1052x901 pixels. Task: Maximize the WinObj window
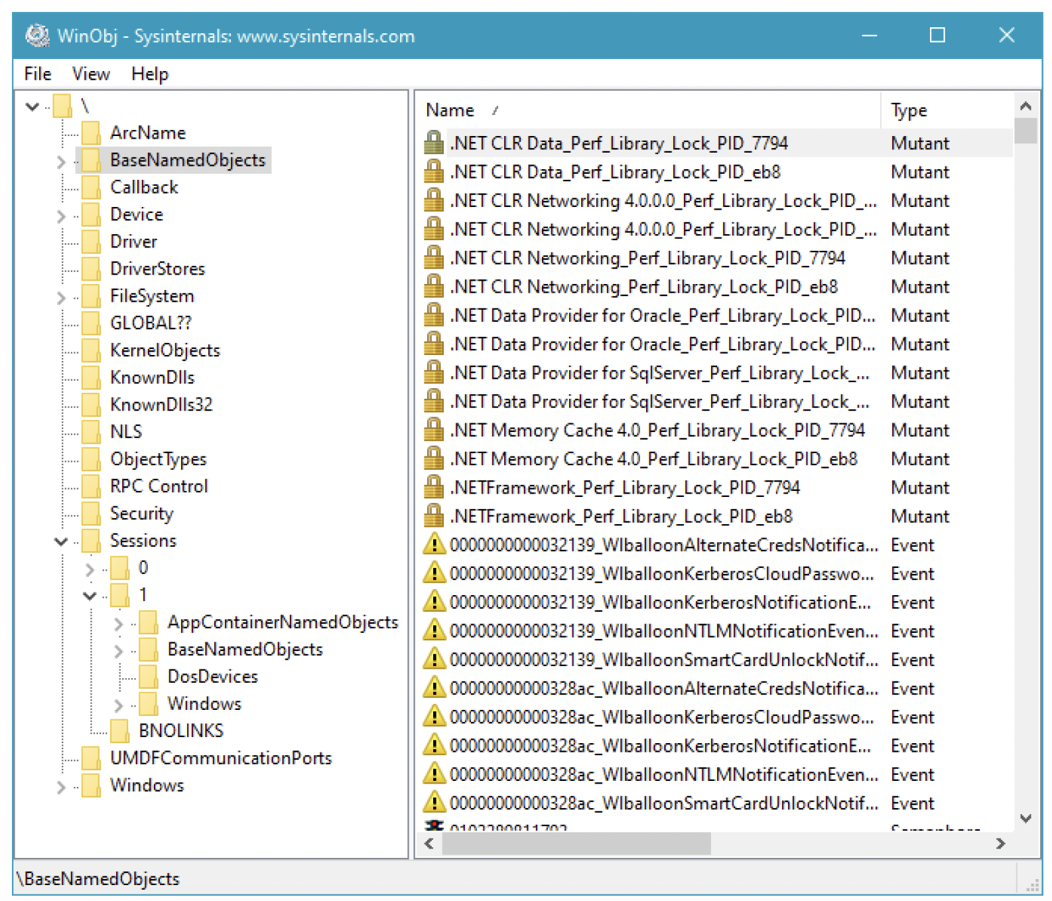[x=937, y=35]
